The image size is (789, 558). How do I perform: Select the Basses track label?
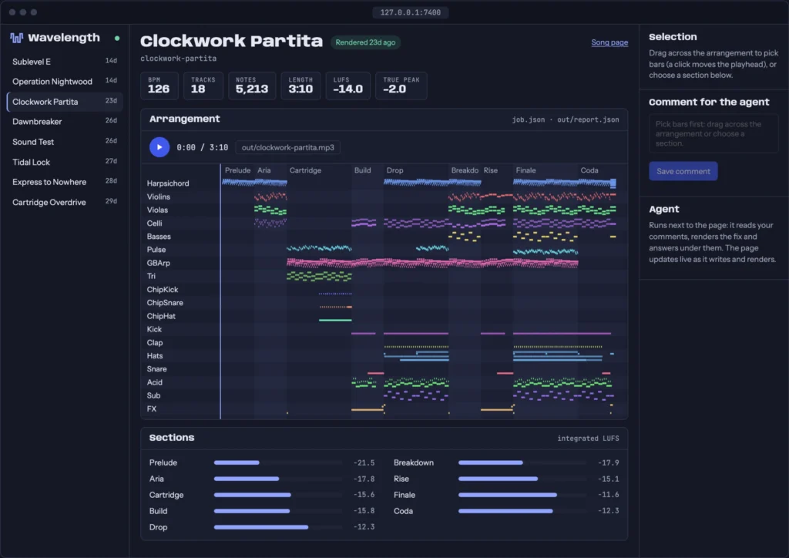[159, 237]
